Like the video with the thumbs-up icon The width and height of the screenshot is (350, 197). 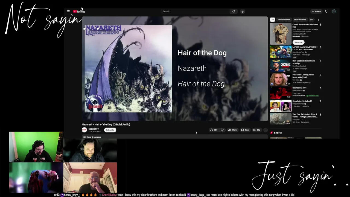[x=214, y=130]
